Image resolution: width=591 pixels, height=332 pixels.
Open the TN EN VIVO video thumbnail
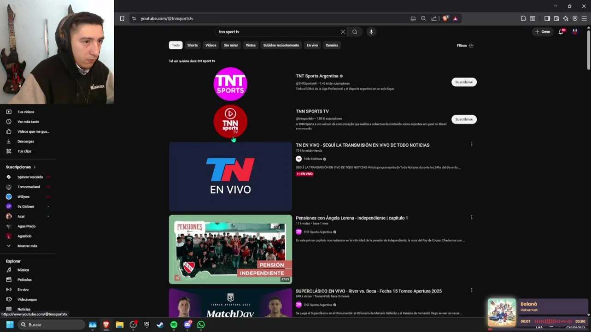pos(230,177)
